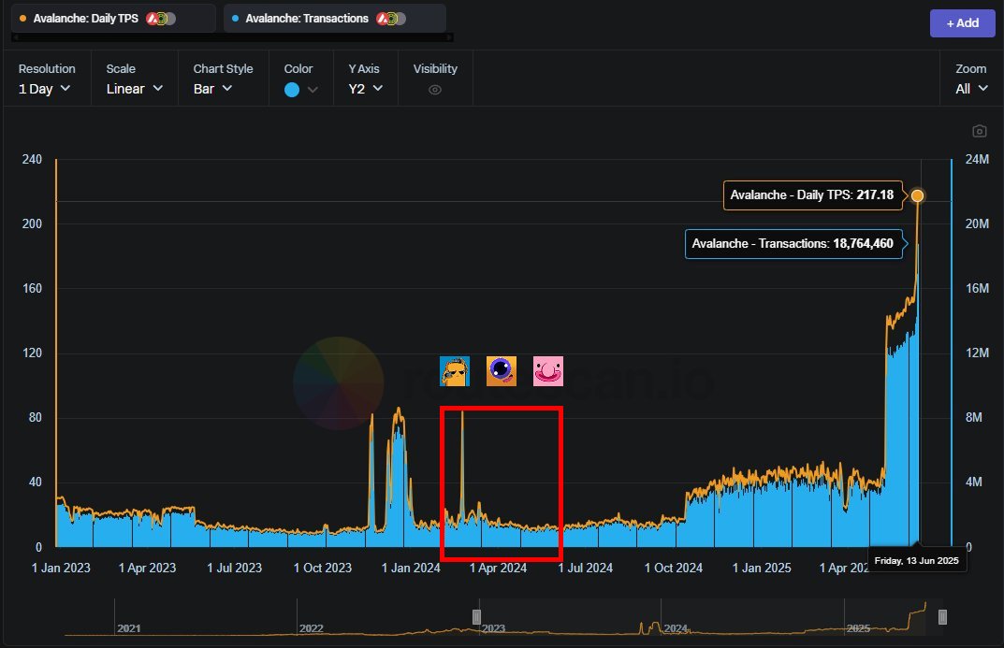Expand the Color picker chevron

coord(313,90)
